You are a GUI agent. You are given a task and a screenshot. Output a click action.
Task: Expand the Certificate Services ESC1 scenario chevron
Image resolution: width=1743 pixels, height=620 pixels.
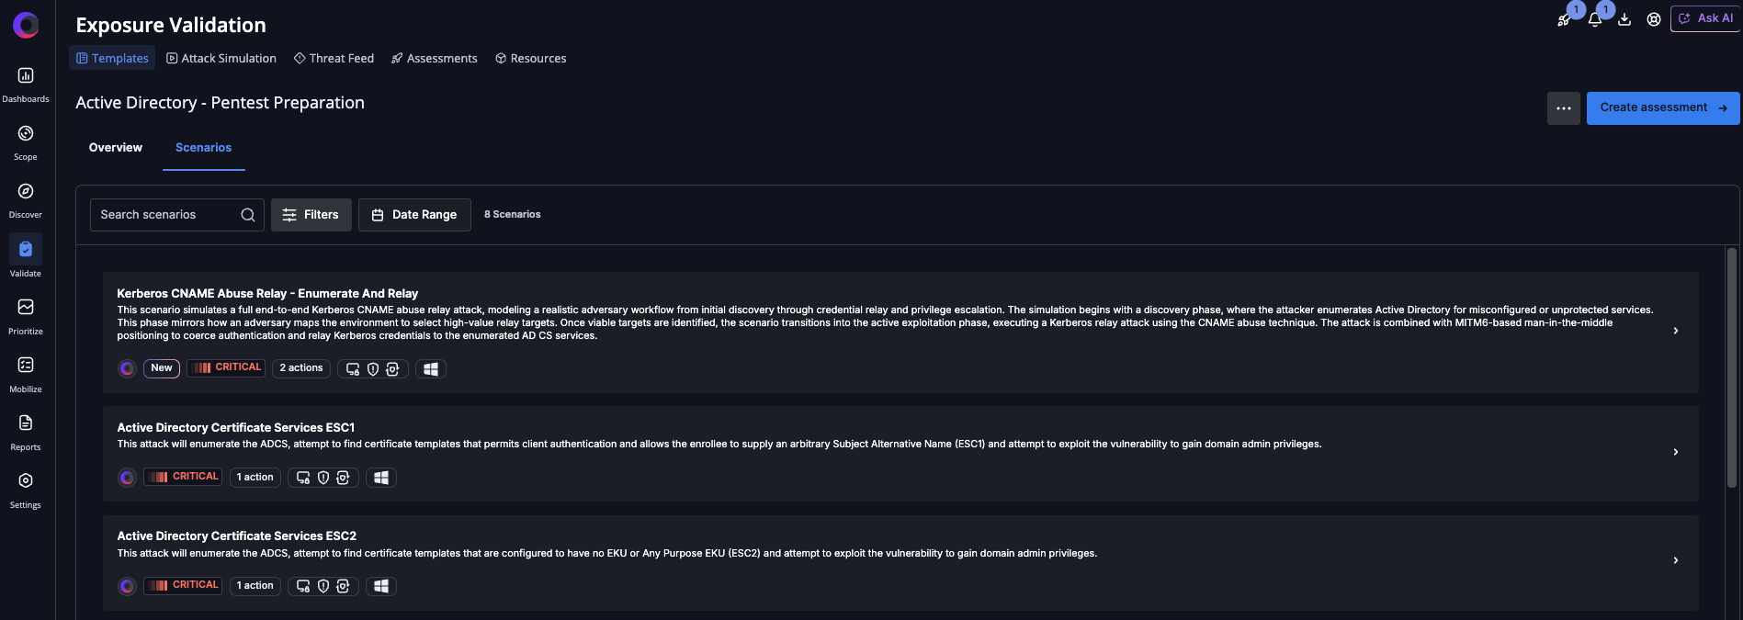1676,452
